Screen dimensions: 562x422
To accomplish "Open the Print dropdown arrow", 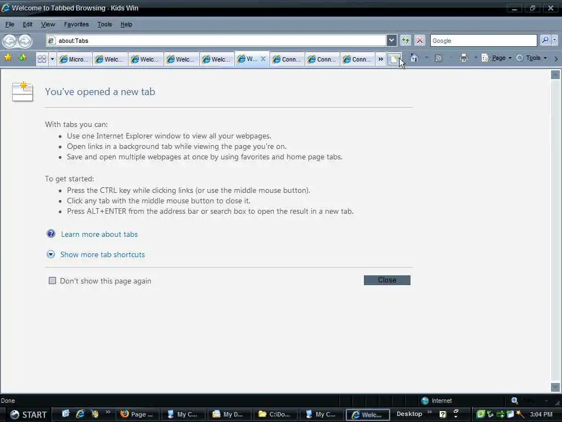I will pyautogui.click(x=476, y=58).
